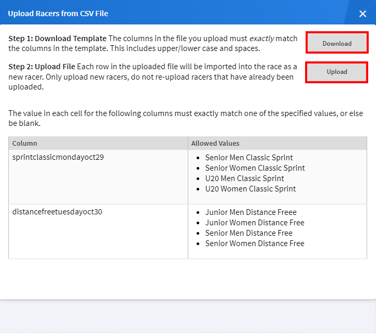The height and width of the screenshot is (333, 376).
Task: Close the Upload Racers dialog
Action: click(x=362, y=14)
